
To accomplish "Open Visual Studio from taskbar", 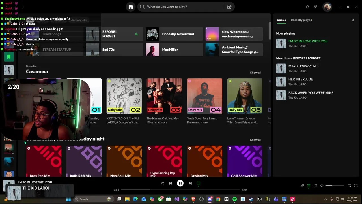I will 177,199.
